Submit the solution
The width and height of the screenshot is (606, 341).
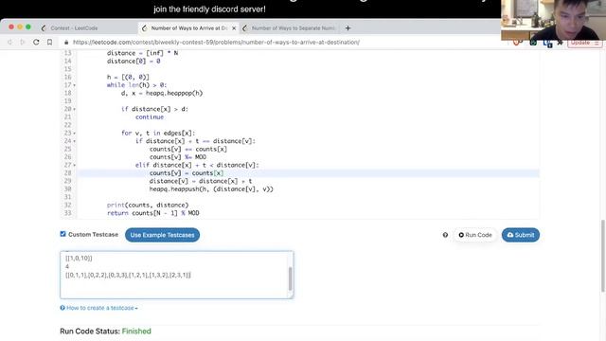click(x=520, y=235)
